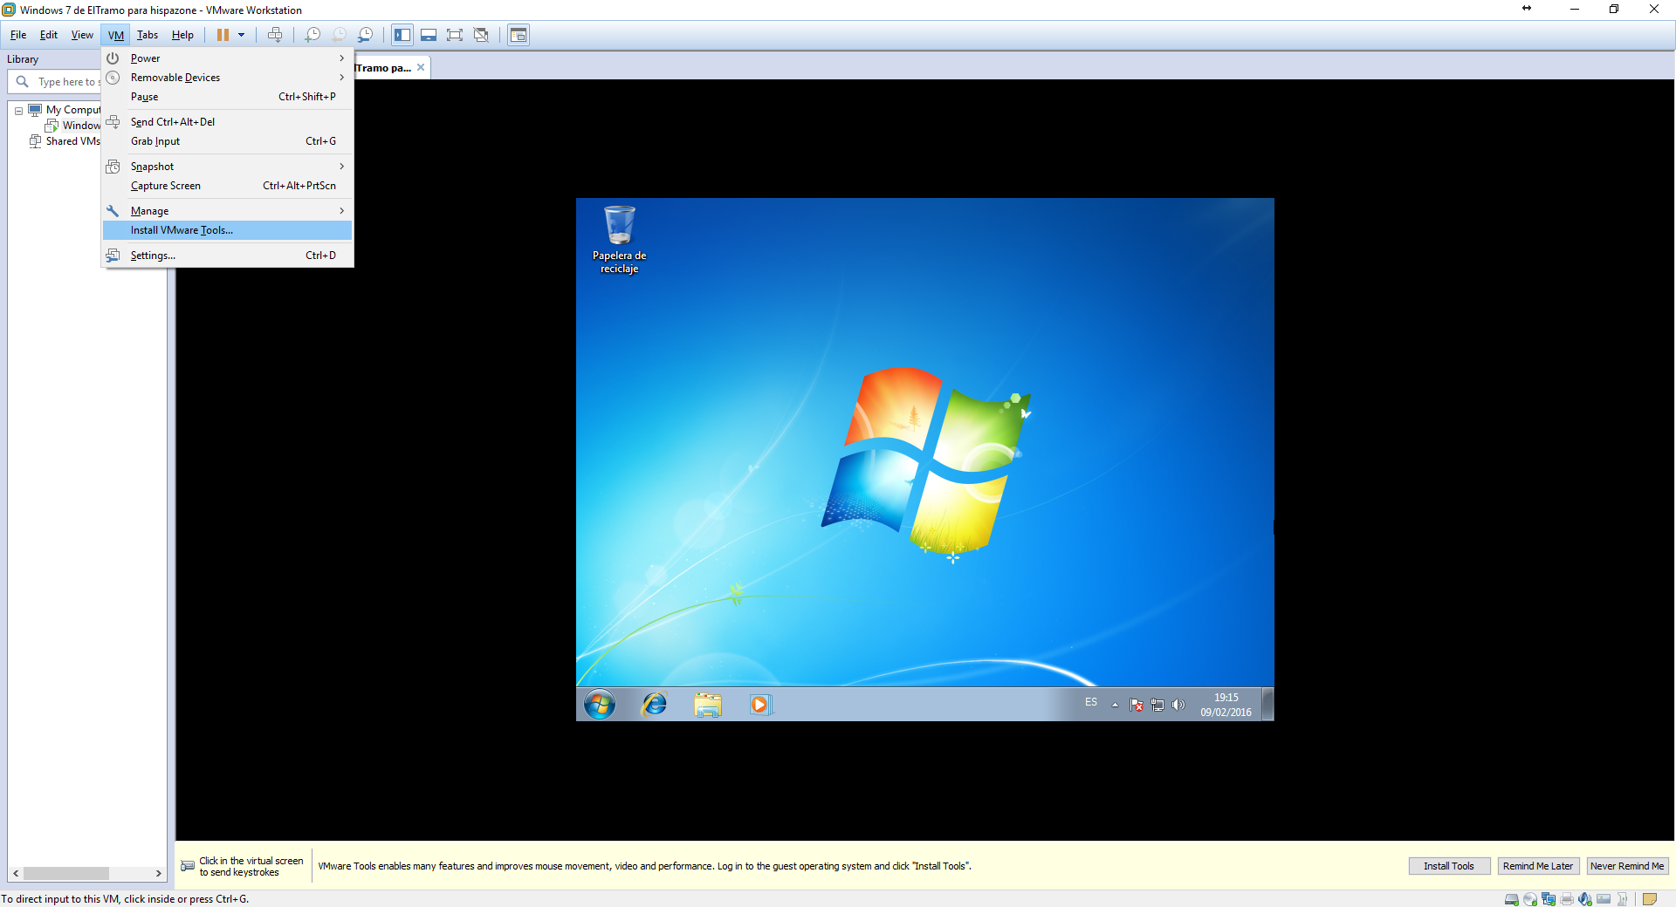
Task: Launch Internet Explorer from guest taskbar
Action: [655, 704]
